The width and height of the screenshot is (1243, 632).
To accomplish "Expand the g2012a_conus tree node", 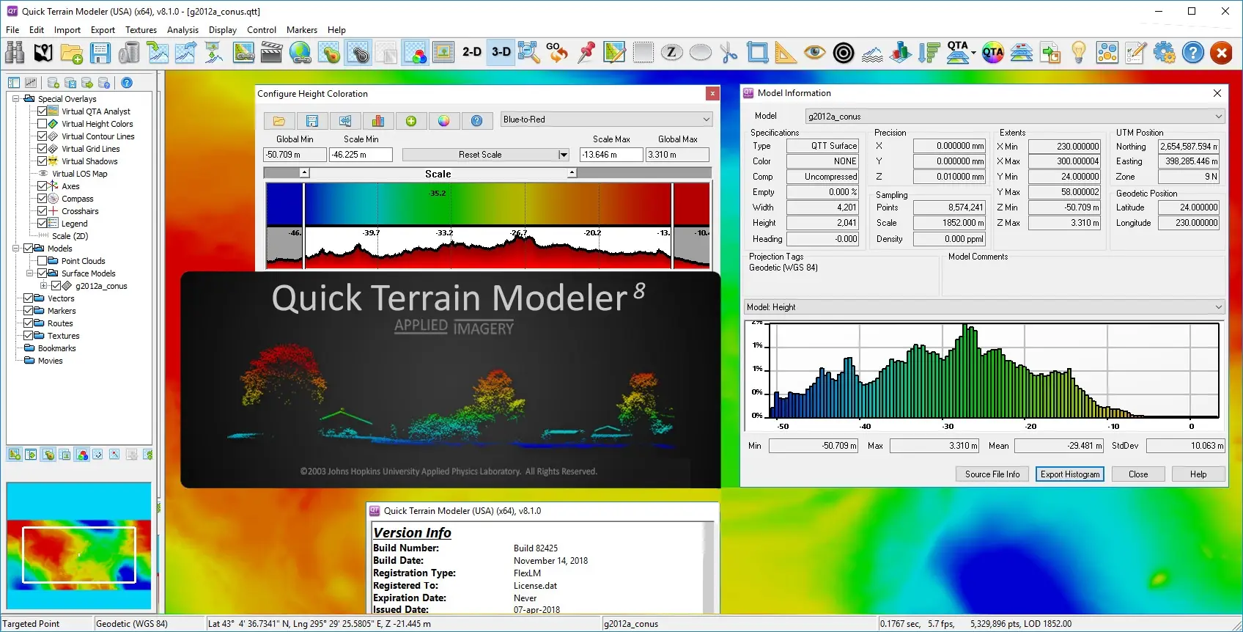I will tap(44, 286).
